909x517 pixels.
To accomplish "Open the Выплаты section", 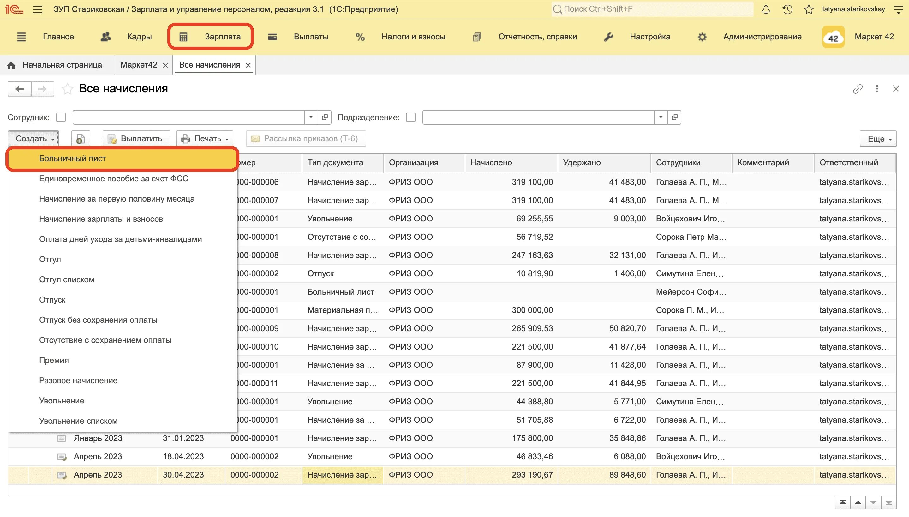I will tap(311, 37).
